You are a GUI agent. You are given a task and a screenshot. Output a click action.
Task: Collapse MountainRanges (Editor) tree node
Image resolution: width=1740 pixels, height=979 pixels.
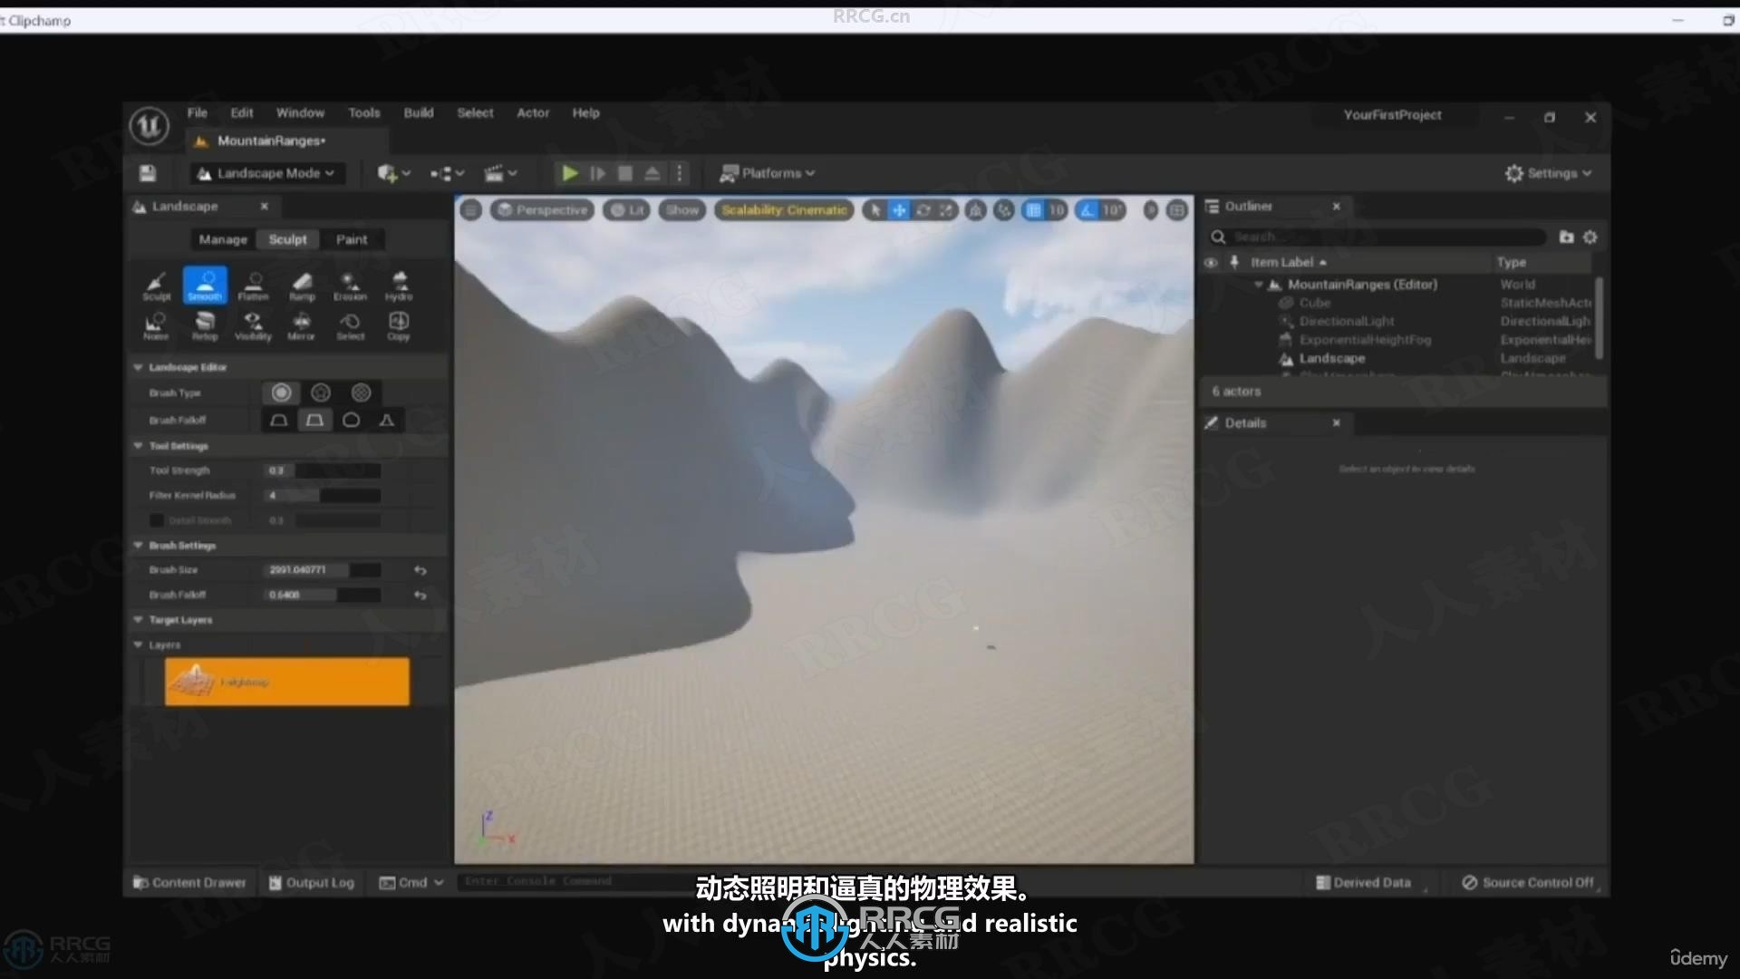pyautogui.click(x=1258, y=285)
